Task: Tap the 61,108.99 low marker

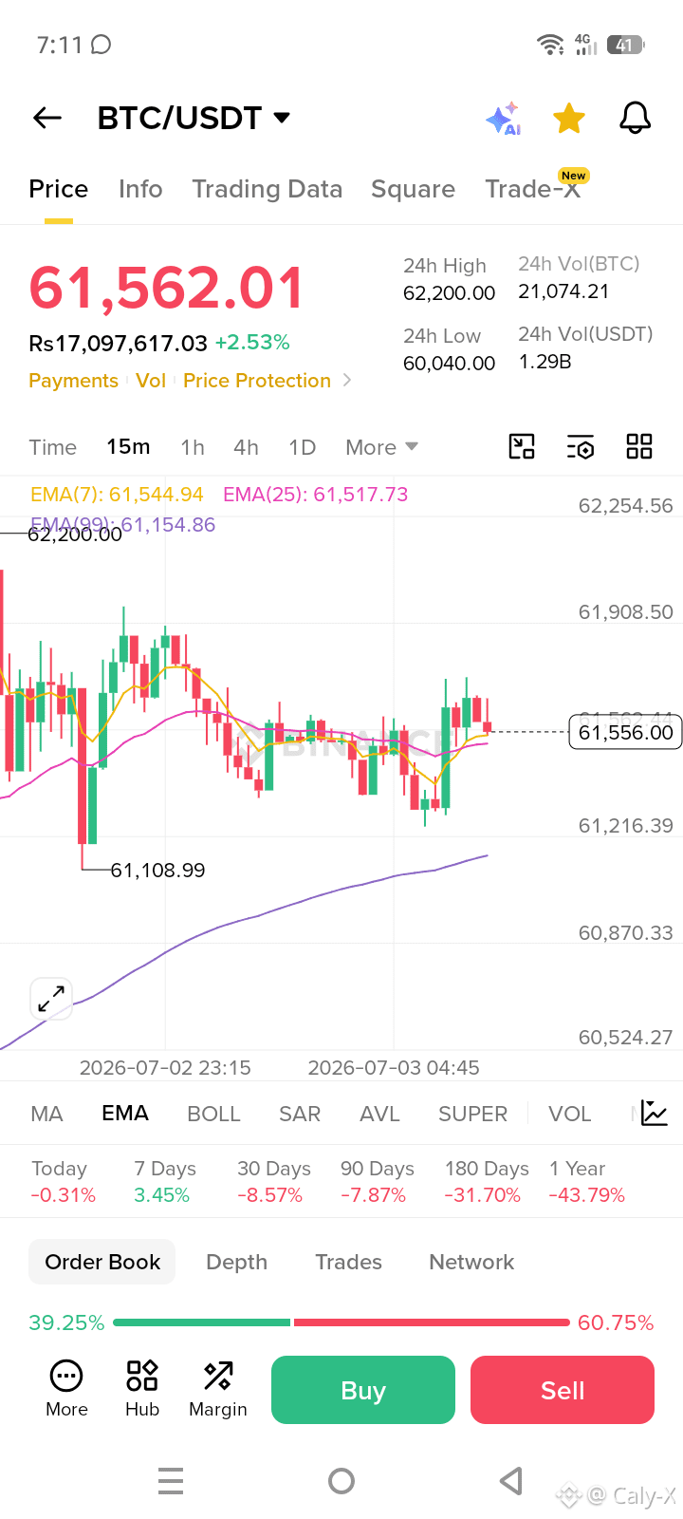Action: click(157, 870)
